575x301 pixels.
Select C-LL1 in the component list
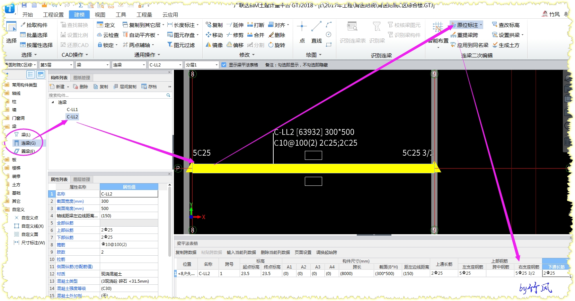72,109
